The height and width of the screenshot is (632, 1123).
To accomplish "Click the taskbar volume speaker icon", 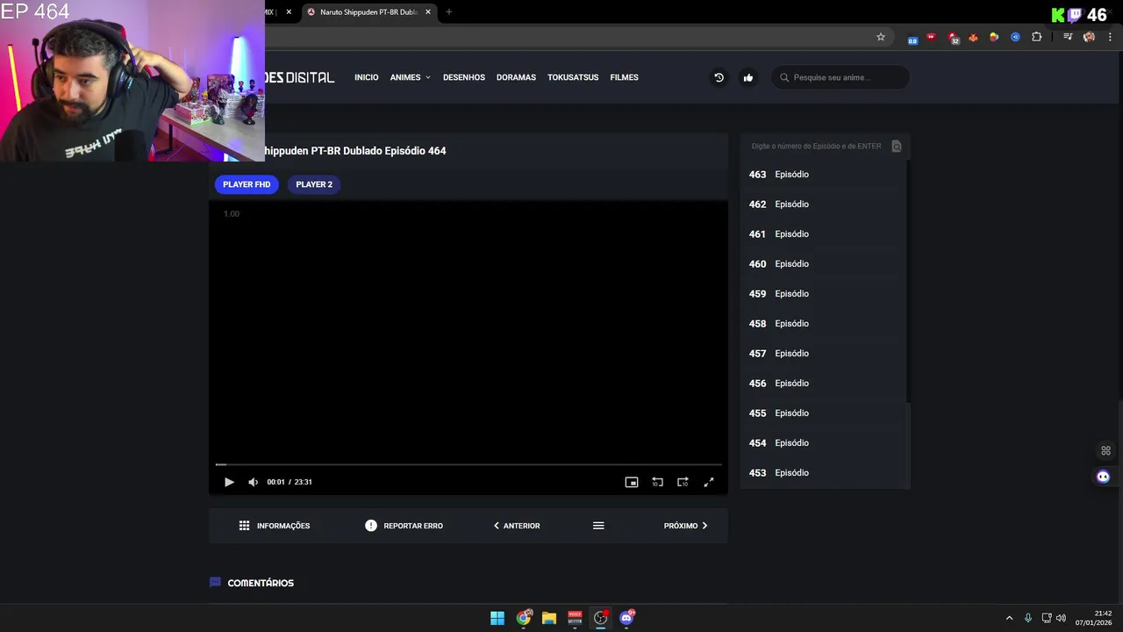I will point(1061,618).
